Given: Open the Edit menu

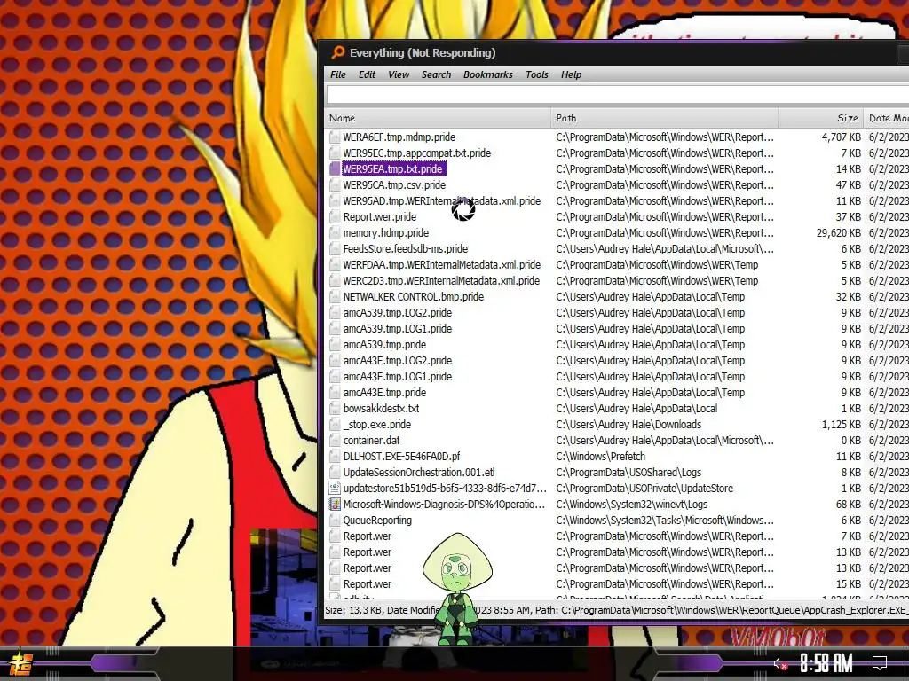Looking at the screenshot, I should 367,74.
